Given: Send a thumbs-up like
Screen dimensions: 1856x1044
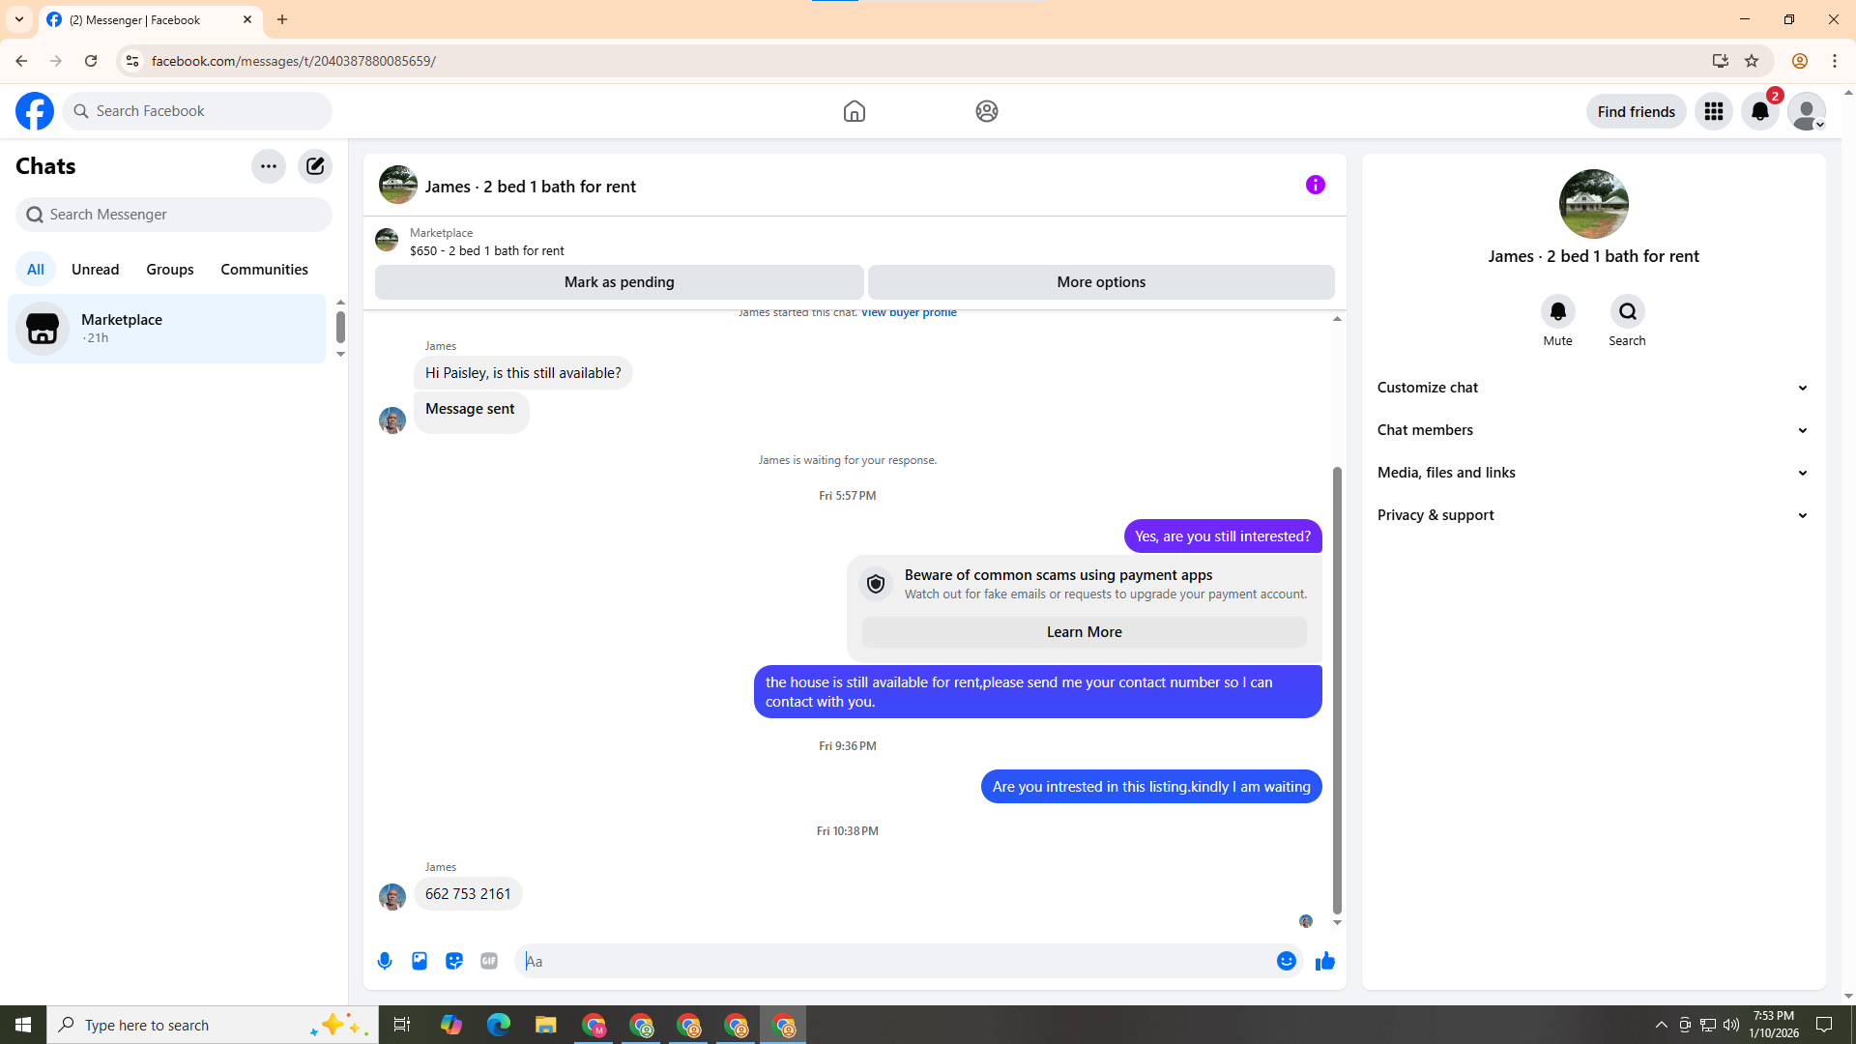Looking at the screenshot, I should pos(1324,961).
